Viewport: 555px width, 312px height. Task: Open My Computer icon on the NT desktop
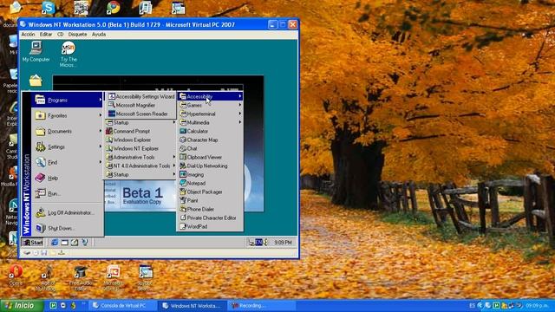coord(36,52)
